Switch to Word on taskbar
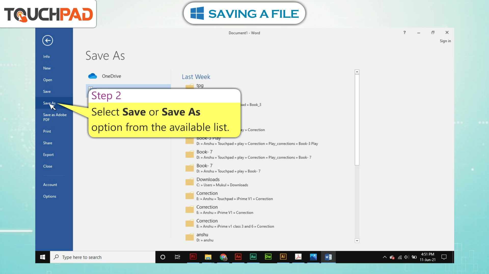This screenshot has height=274, width=489. click(328, 257)
